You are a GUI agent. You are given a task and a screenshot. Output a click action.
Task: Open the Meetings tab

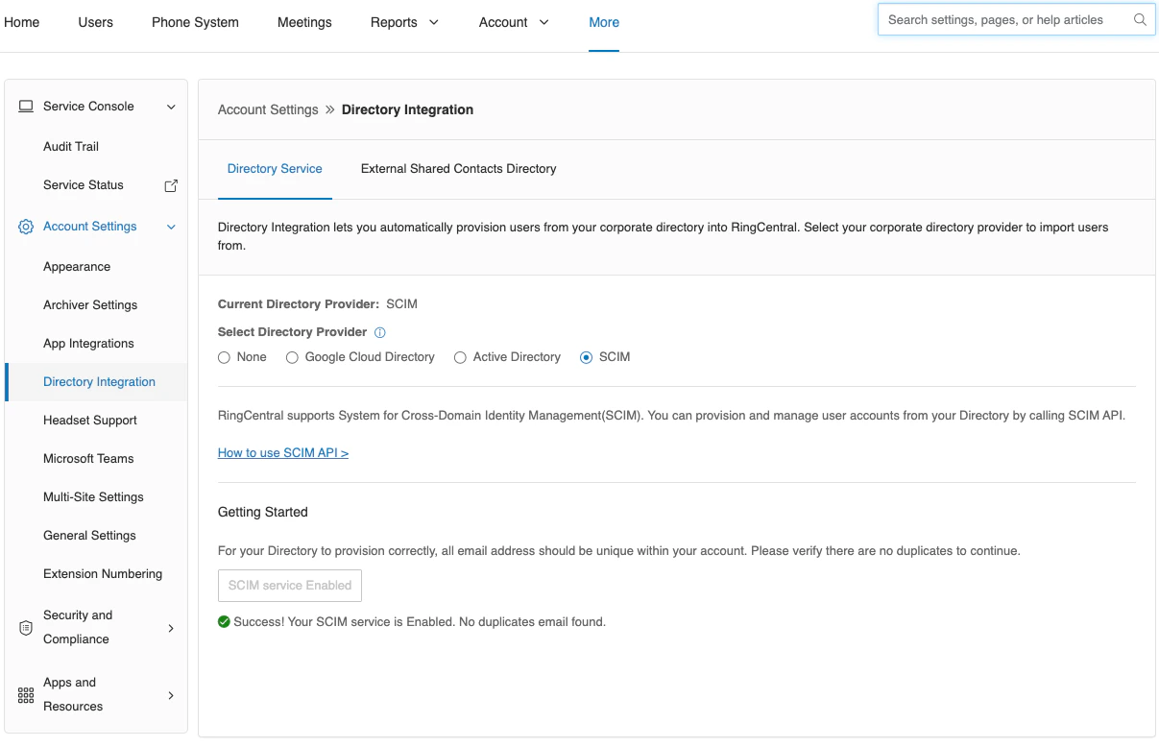[x=304, y=22]
